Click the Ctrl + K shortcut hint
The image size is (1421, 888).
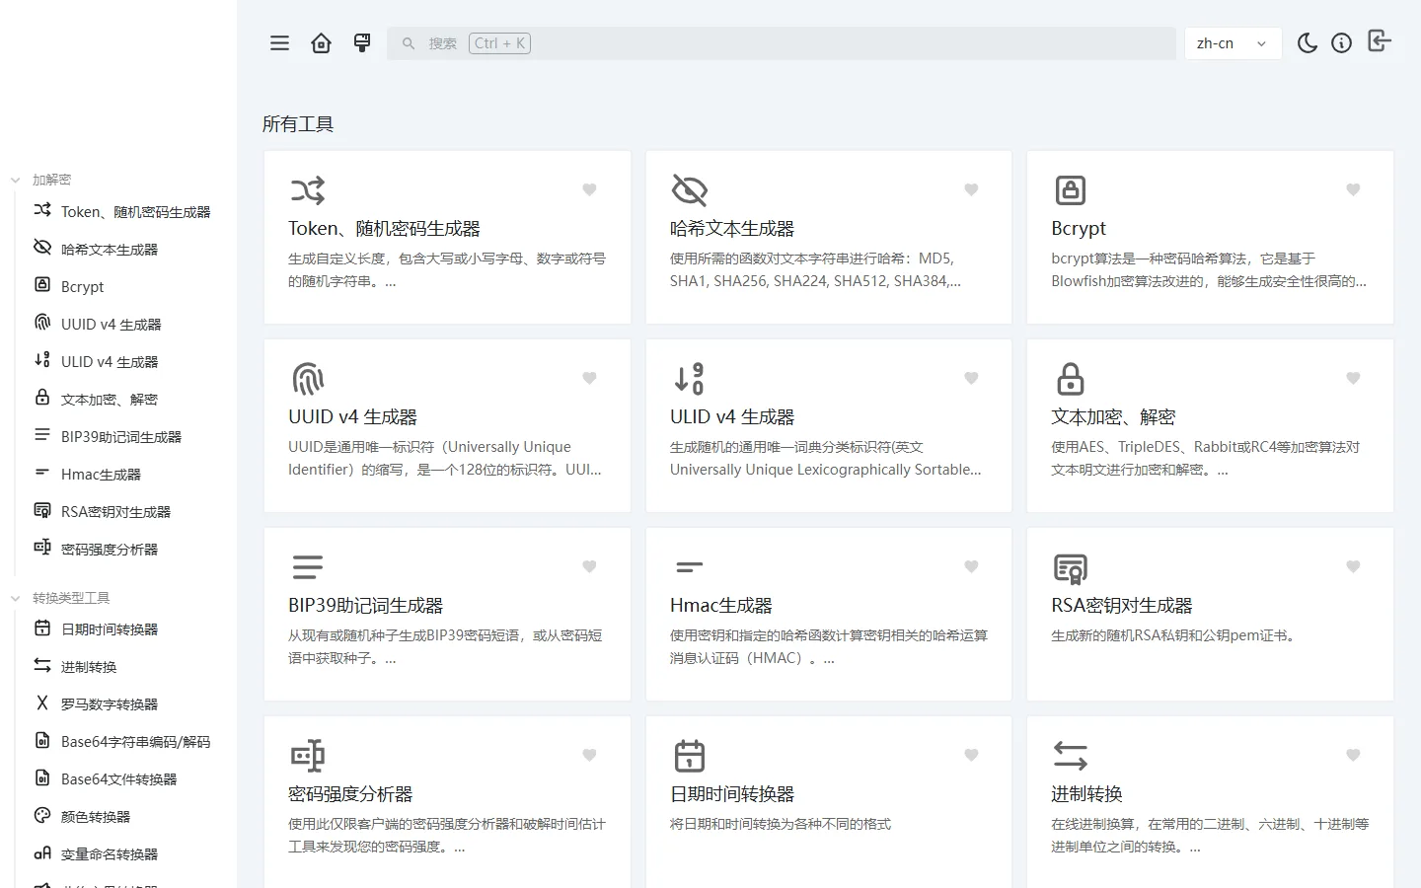pyautogui.click(x=500, y=43)
